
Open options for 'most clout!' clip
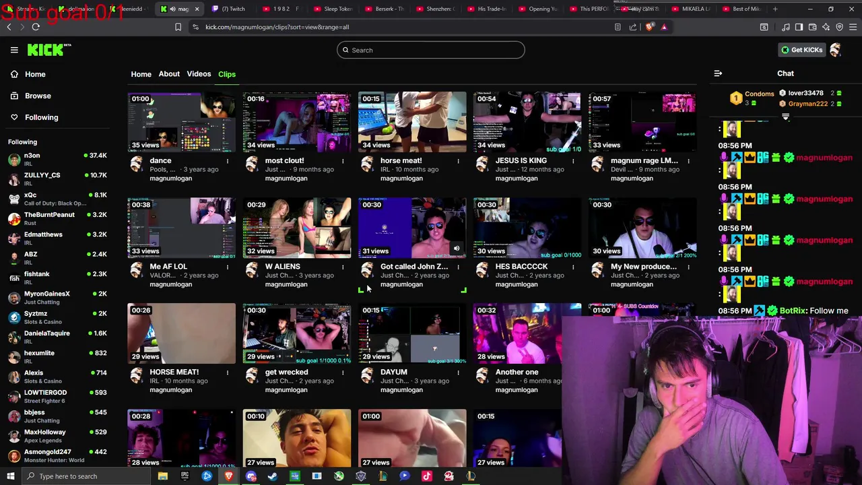[343, 161]
